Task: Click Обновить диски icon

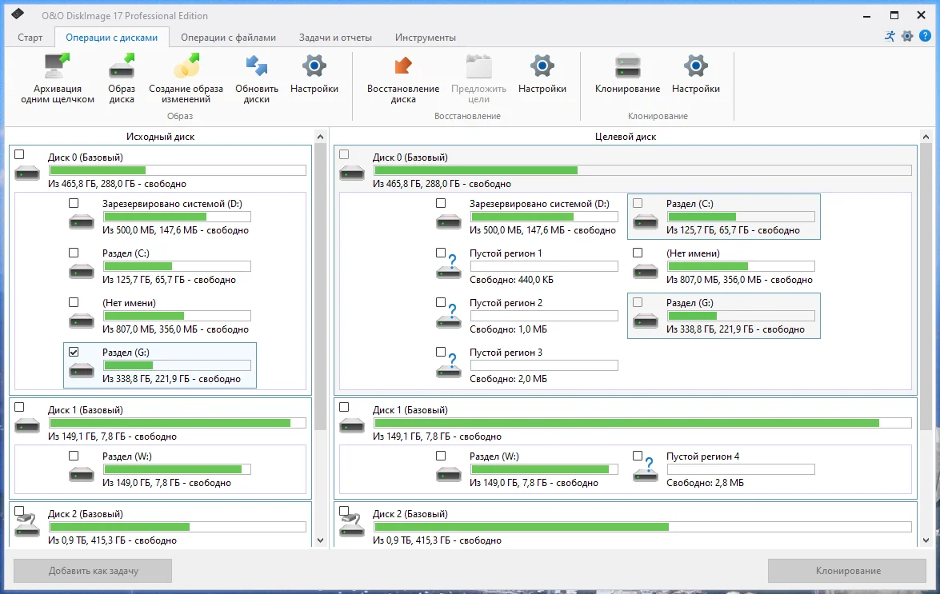Action: pos(257,66)
